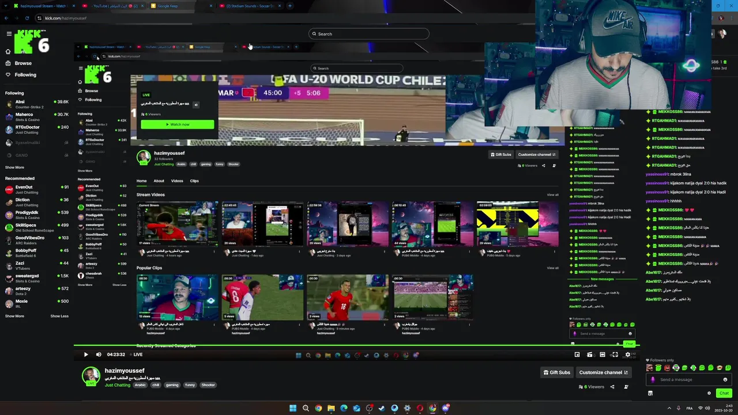Image resolution: width=738 pixels, height=415 pixels.
Task: Click the FRA language indicator
Action: tap(690, 408)
